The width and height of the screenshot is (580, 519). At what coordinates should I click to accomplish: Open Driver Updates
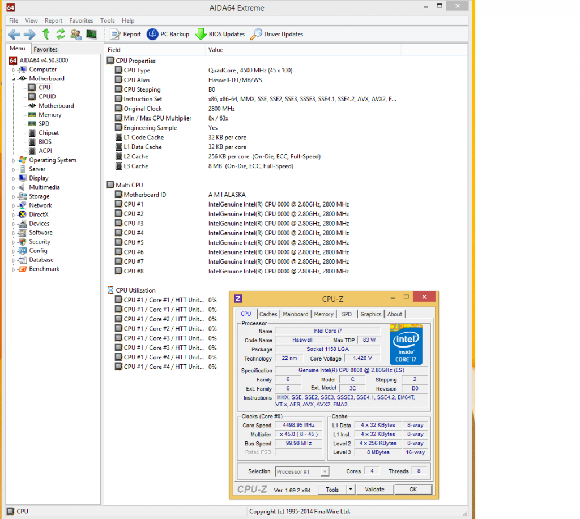click(x=277, y=35)
